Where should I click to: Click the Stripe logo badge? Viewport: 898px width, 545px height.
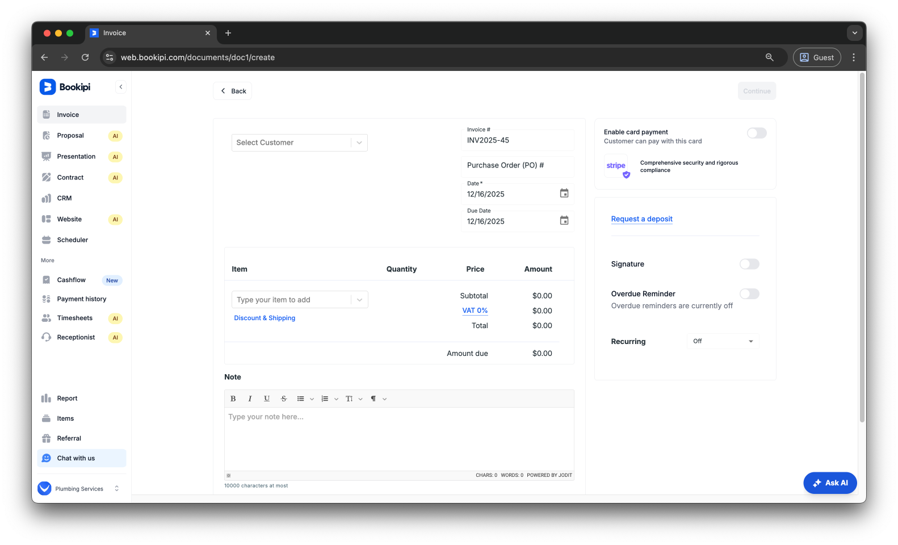click(616, 166)
